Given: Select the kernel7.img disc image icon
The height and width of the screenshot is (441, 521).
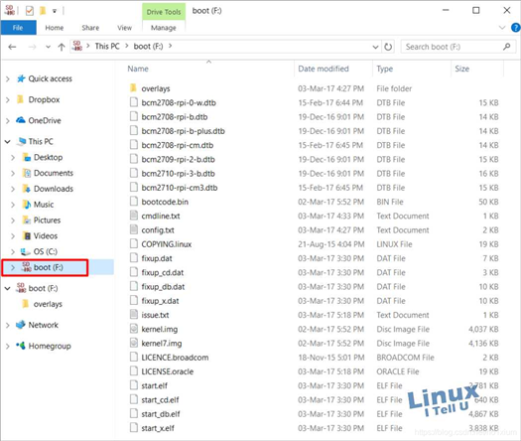Looking at the screenshot, I should point(134,343).
